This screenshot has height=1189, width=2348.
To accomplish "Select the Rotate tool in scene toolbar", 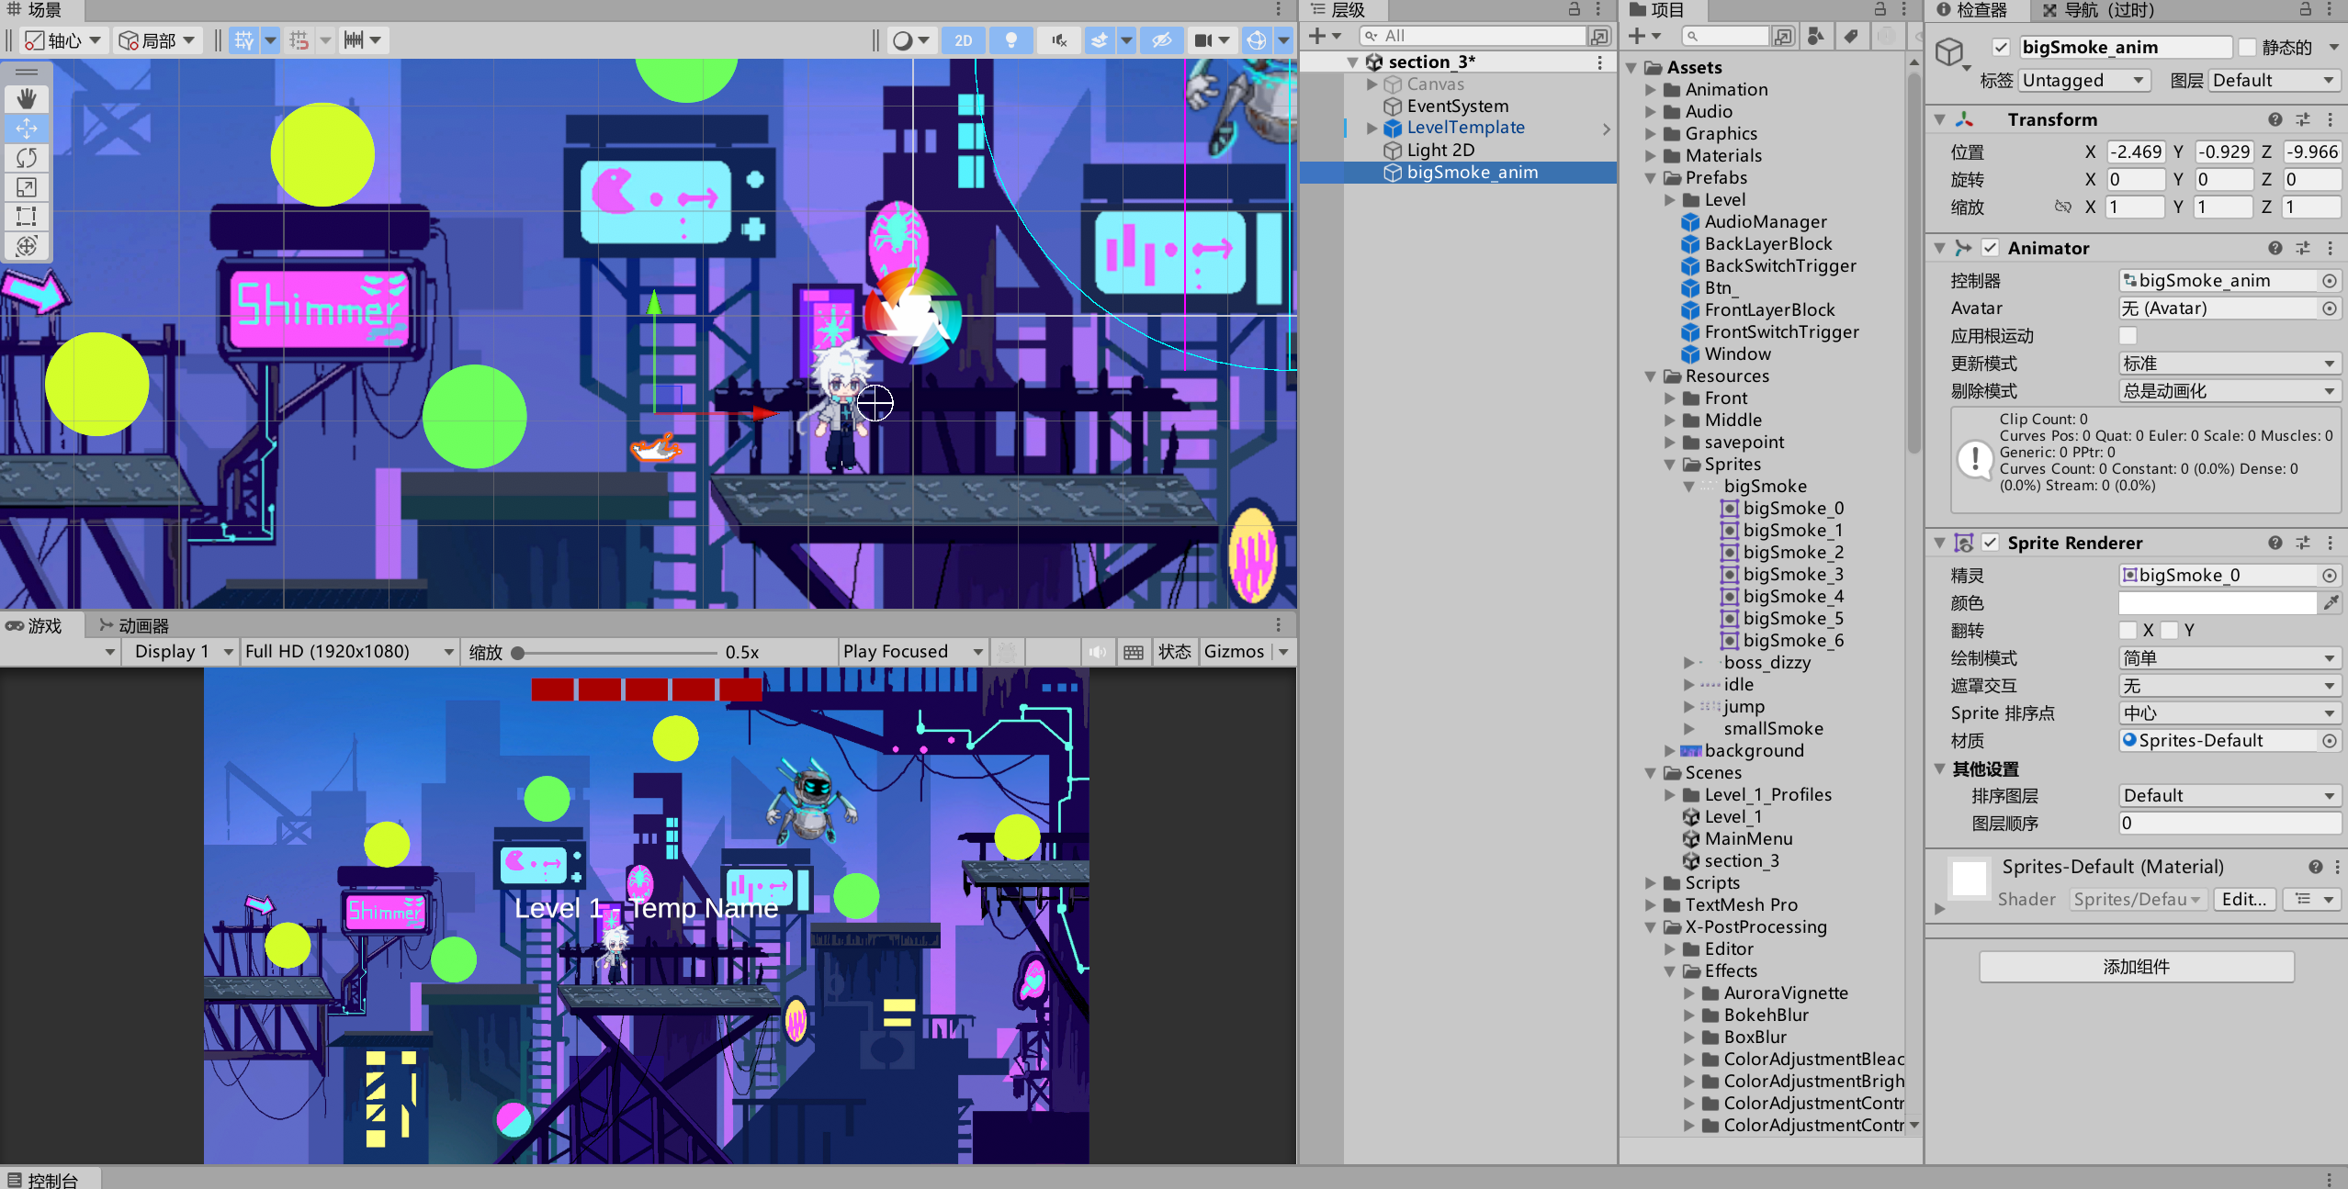I will 27,158.
